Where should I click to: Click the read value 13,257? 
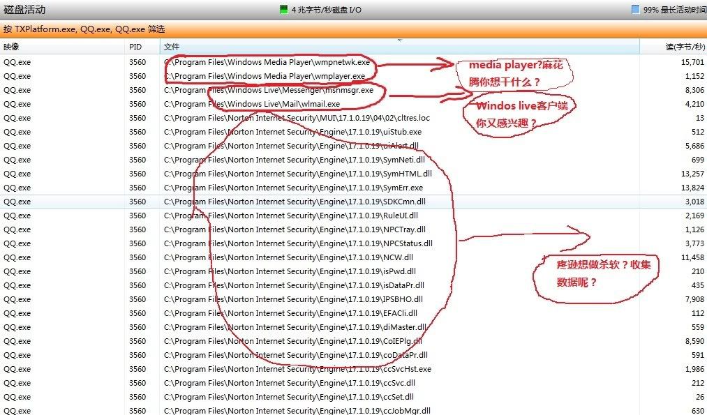coord(692,174)
